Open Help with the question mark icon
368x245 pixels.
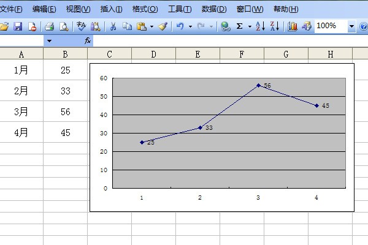364,26
